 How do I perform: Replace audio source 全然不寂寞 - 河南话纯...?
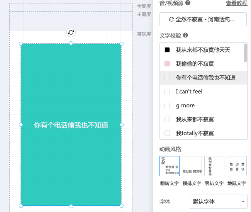[203, 19]
